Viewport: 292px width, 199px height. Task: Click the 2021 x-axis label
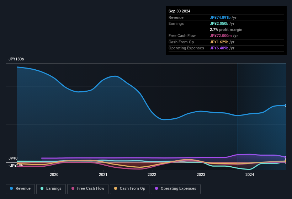click(x=103, y=174)
